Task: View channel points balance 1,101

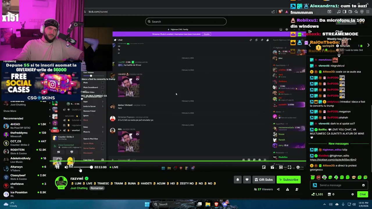Action: (317, 194)
